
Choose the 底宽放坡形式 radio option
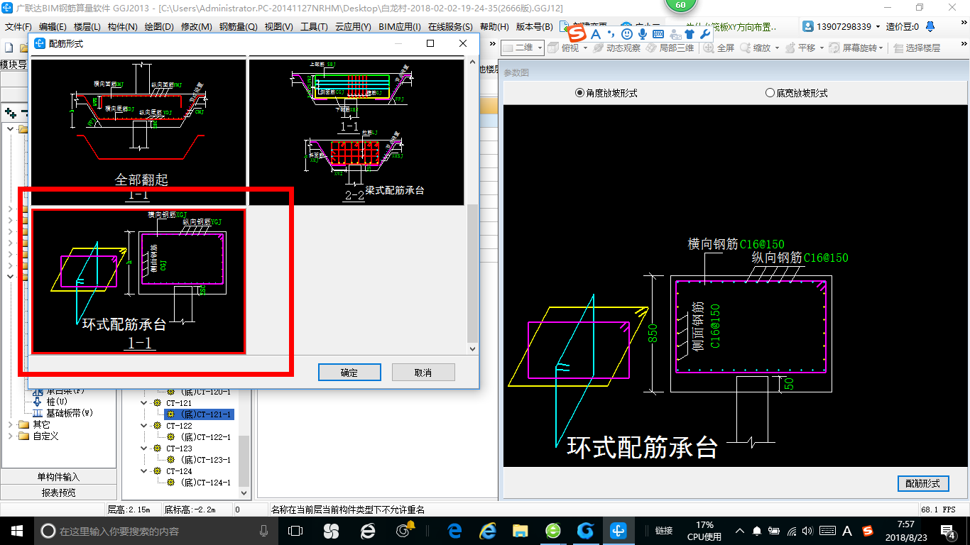tap(796, 93)
